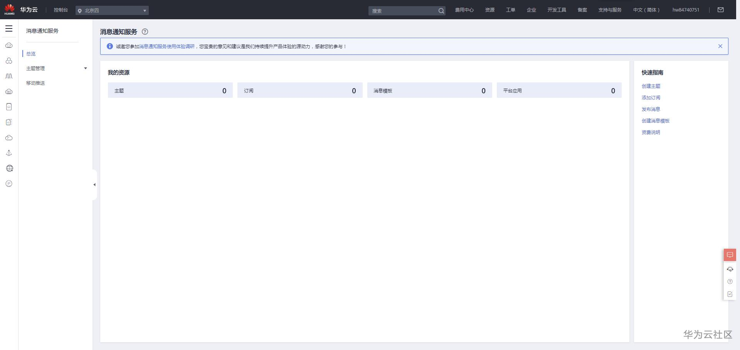Open the IP circle sidebar icon

point(9,184)
